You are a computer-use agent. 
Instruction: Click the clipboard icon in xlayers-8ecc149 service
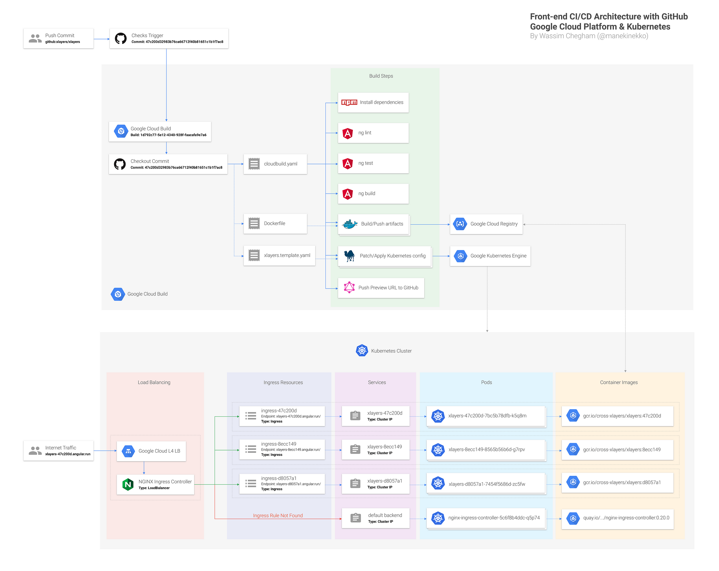(x=355, y=450)
